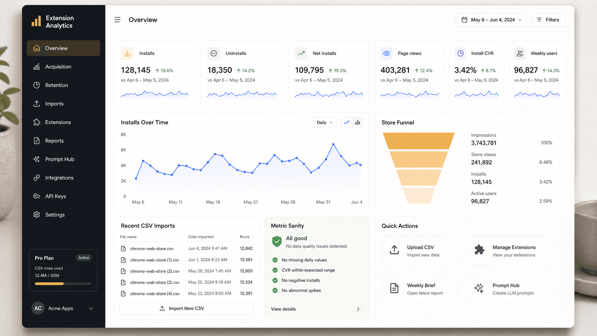Click the 12.4M / 50M usage text

tap(47, 276)
